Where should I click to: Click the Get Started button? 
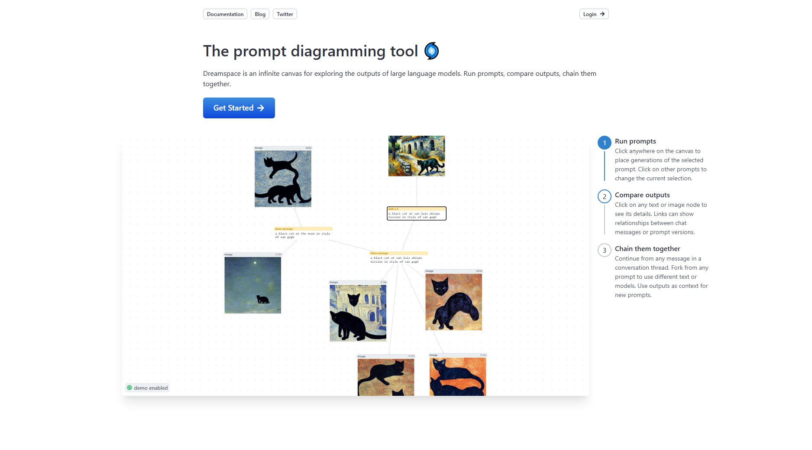point(239,108)
